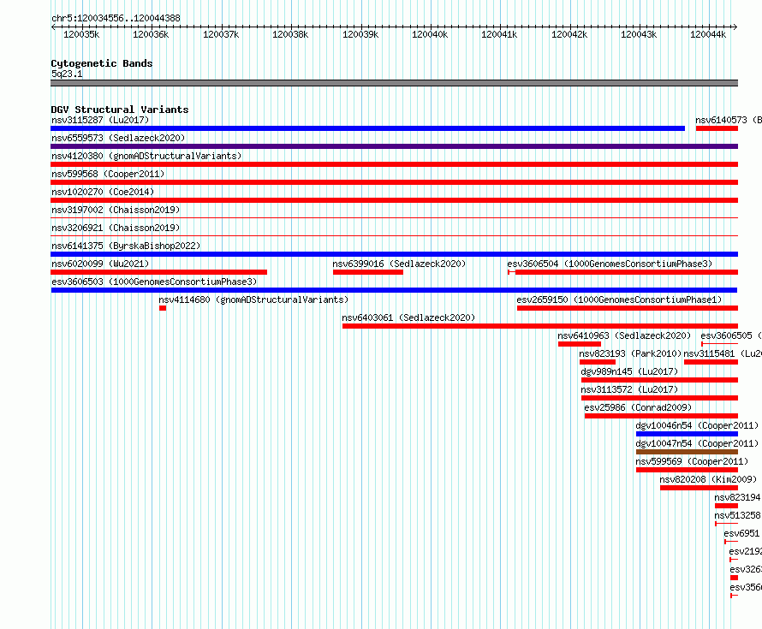Click the nsv6410963 (Sedlazeck2020) label
The image size is (762, 629).
[x=624, y=335]
